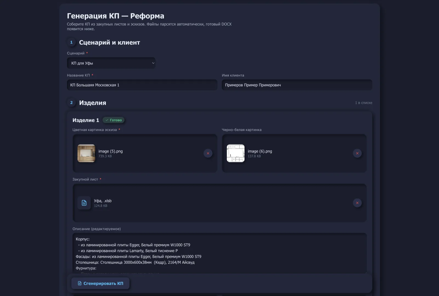The height and width of the screenshot is (296, 439).
Task: Open the black-and-white drawing thumbnail
Action: point(235,153)
